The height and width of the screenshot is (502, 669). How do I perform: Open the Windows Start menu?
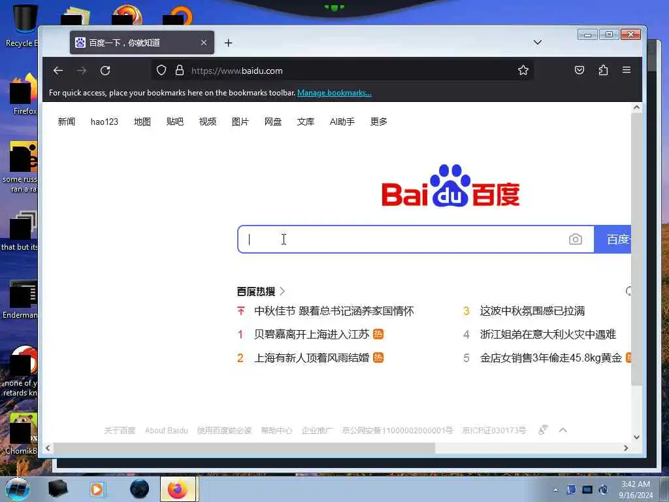coord(18,489)
